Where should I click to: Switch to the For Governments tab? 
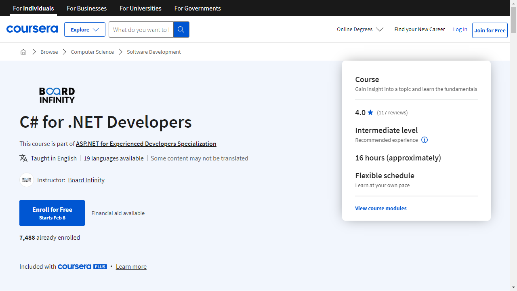[x=198, y=8]
